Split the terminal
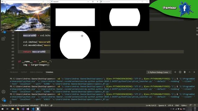Image resolution: width=198 pixels, height=111 pixels. tap(180, 72)
